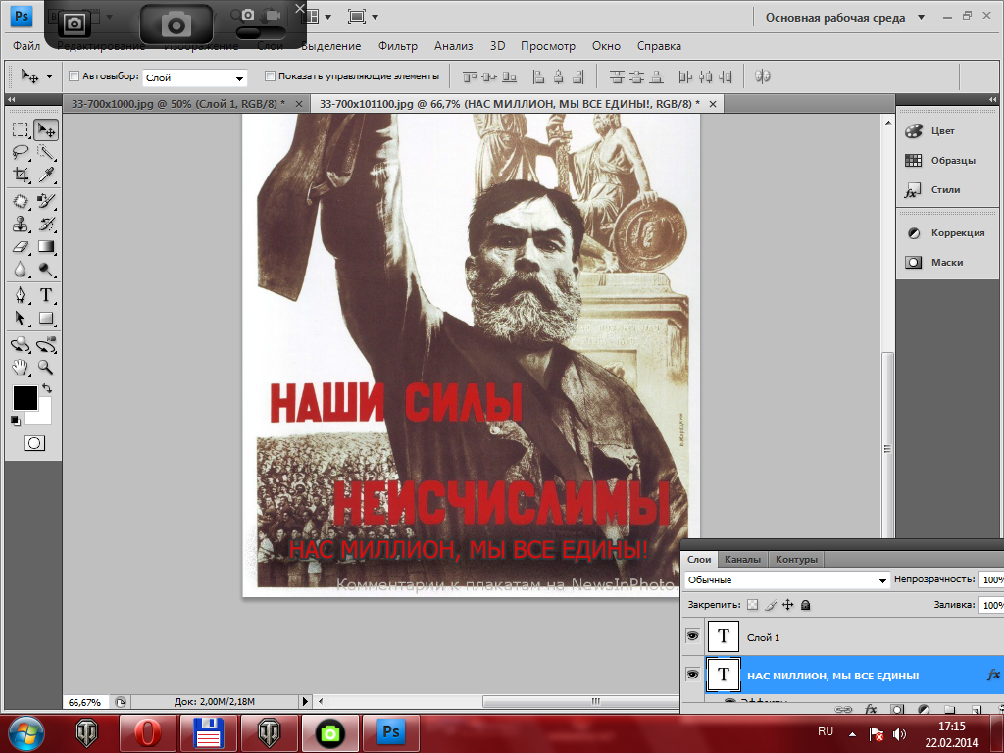Open the Слой auto-select dropdown
Screen dimensions: 1004x753
195,77
